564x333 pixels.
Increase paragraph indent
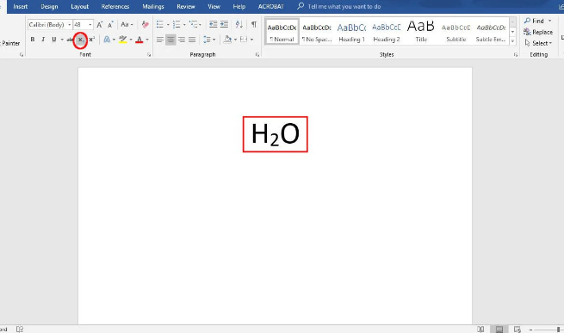tap(224, 24)
